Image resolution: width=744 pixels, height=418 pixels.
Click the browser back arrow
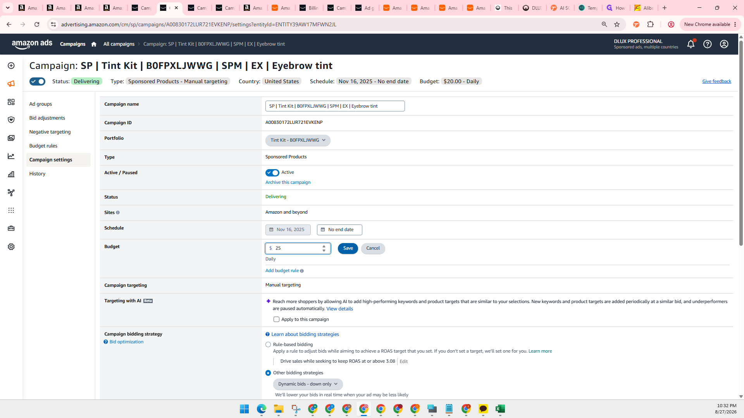pos(9,24)
